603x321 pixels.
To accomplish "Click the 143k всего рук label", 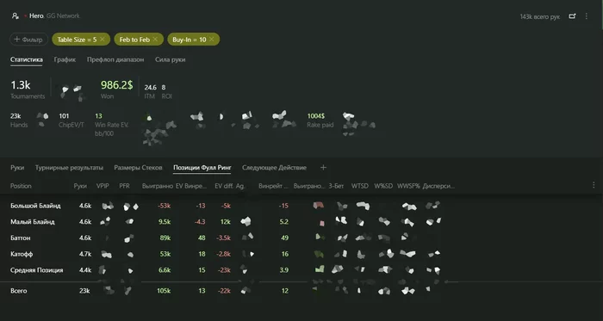I will 540,16.
